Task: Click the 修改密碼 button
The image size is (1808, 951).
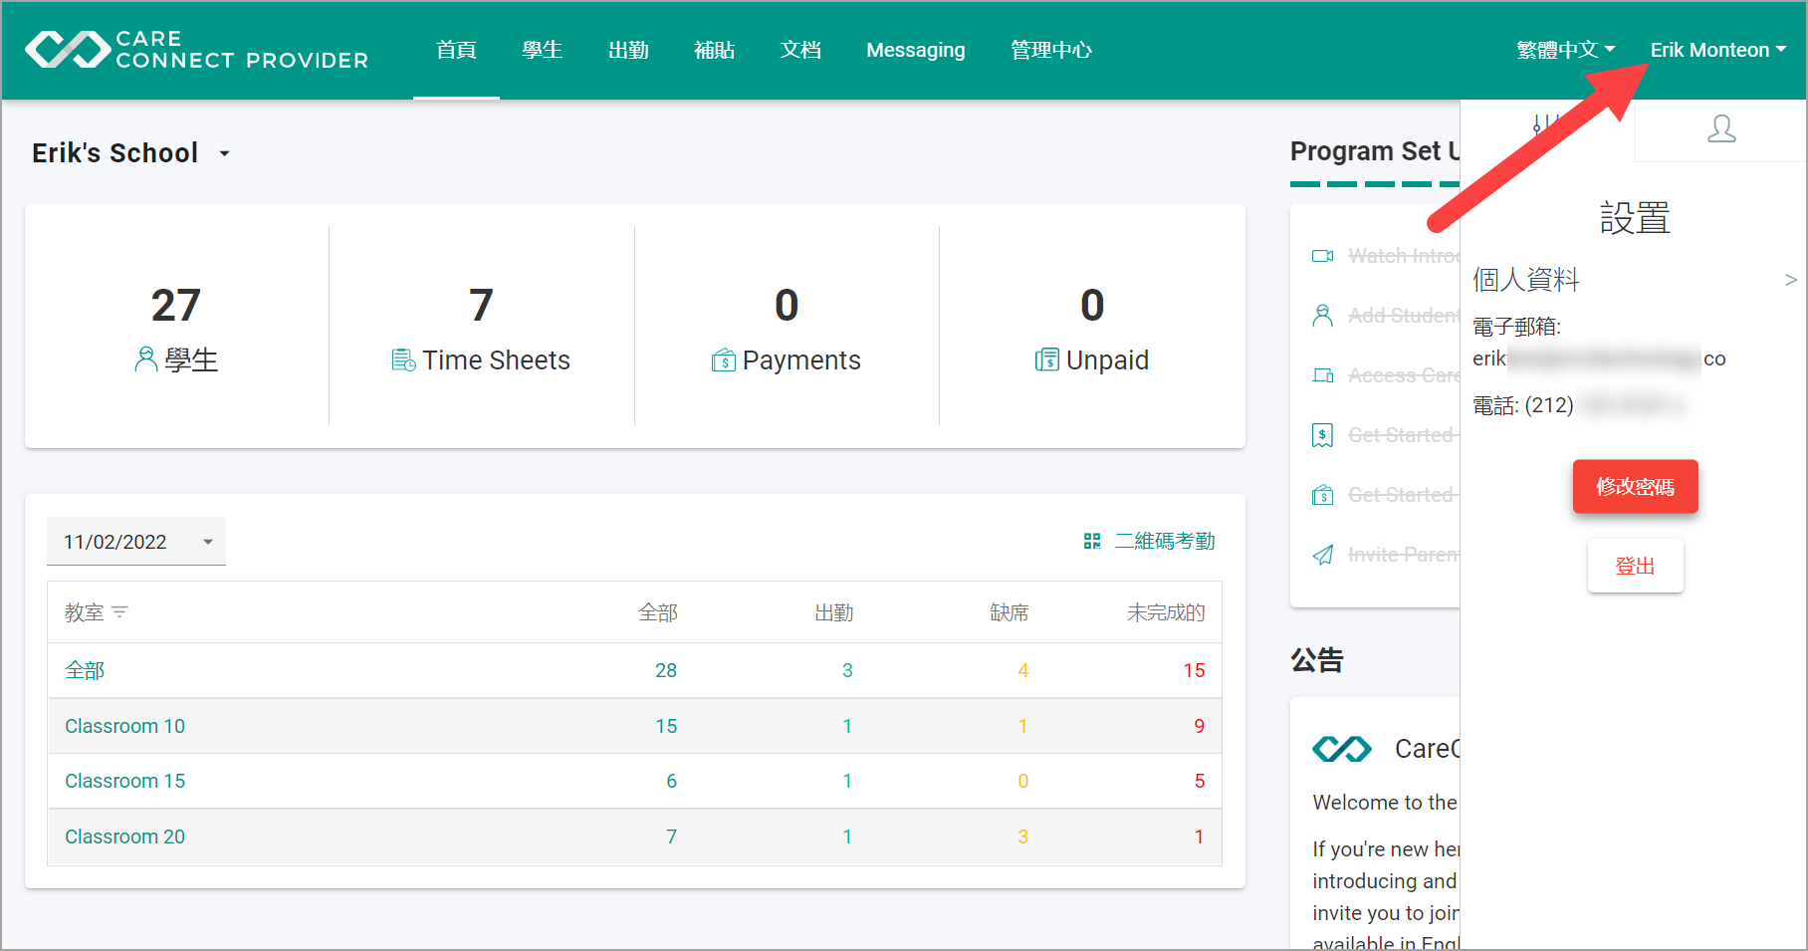Action: pyautogui.click(x=1635, y=486)
